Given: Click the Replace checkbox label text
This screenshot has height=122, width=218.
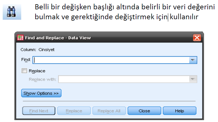Looking at the screenshot, I should pos(37,71).
